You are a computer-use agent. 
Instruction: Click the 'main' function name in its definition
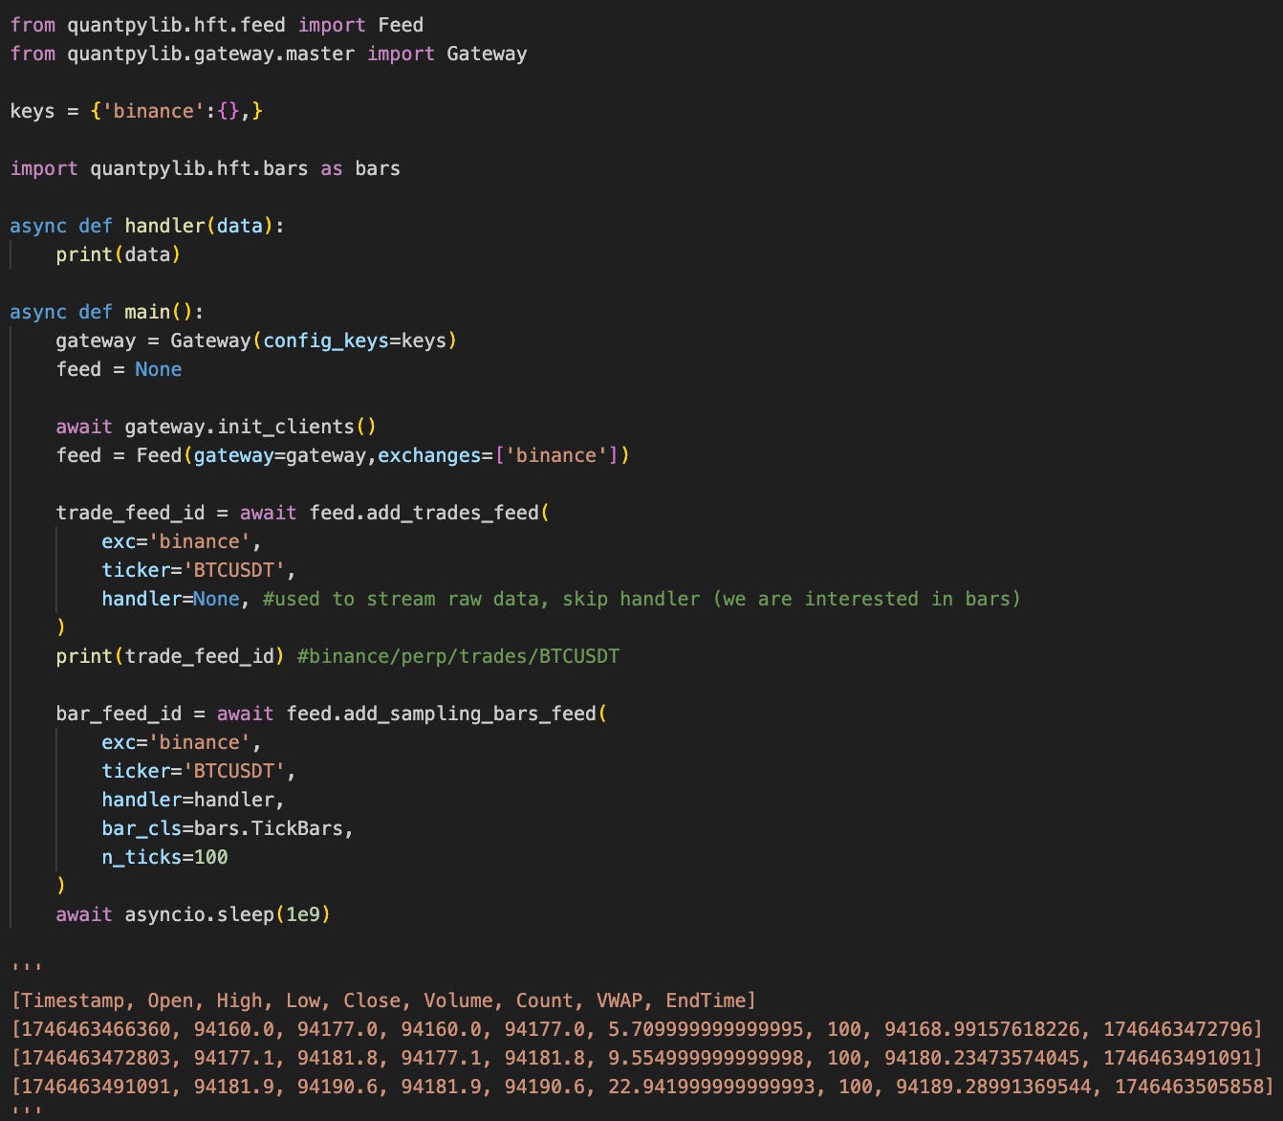tap(147, 312)
